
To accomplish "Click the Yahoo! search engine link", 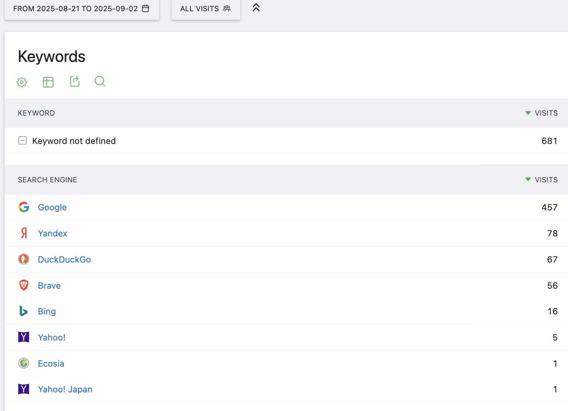I will click(x=51, y=338).
